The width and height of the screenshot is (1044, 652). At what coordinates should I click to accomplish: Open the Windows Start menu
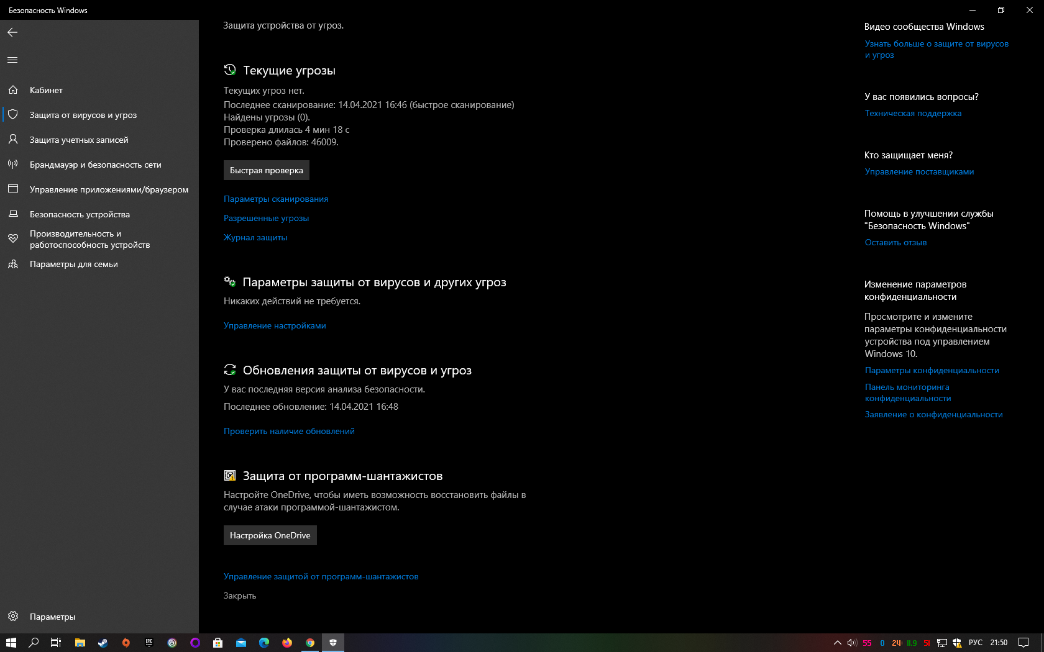(11, 643)
